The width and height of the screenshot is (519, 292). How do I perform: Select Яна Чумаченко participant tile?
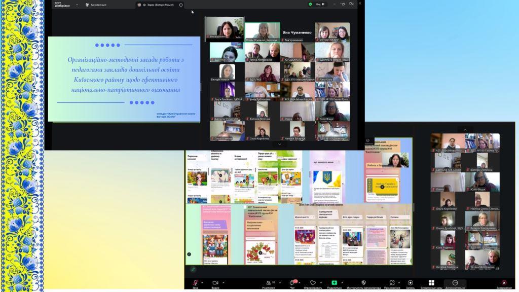click(x=296, y=32)
